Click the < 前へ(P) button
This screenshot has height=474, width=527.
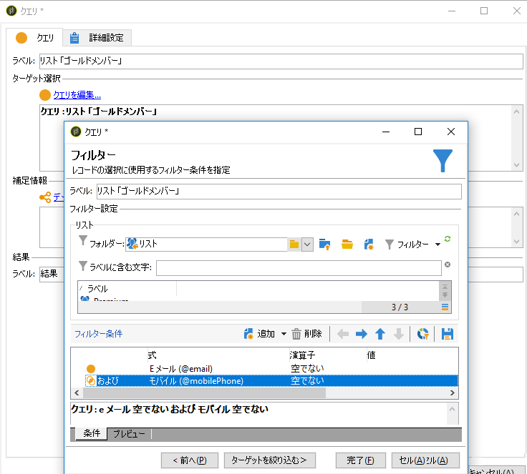190,460
